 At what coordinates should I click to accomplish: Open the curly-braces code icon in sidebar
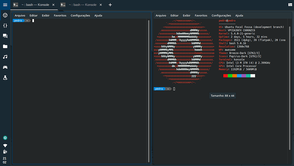tap(5, 26)
